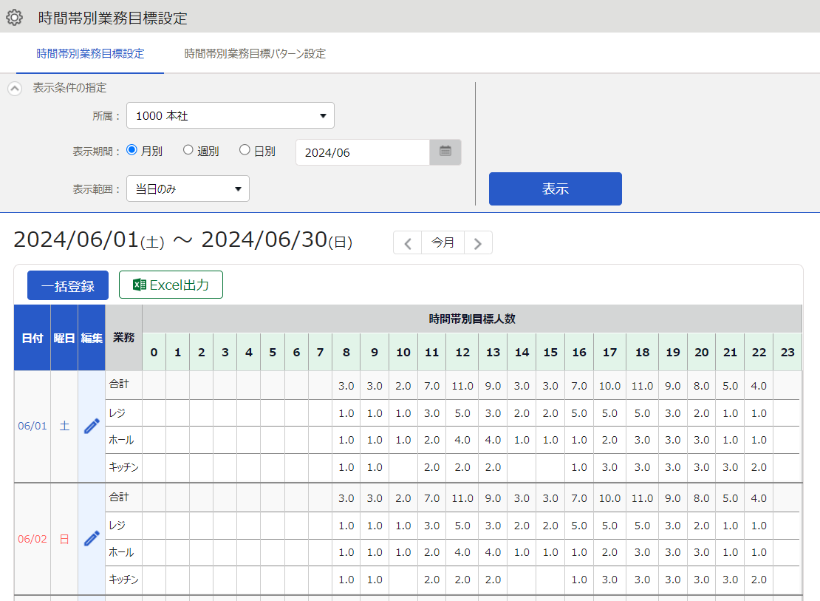Collapse the 表示条件の指定 section

tap(15, 89)
